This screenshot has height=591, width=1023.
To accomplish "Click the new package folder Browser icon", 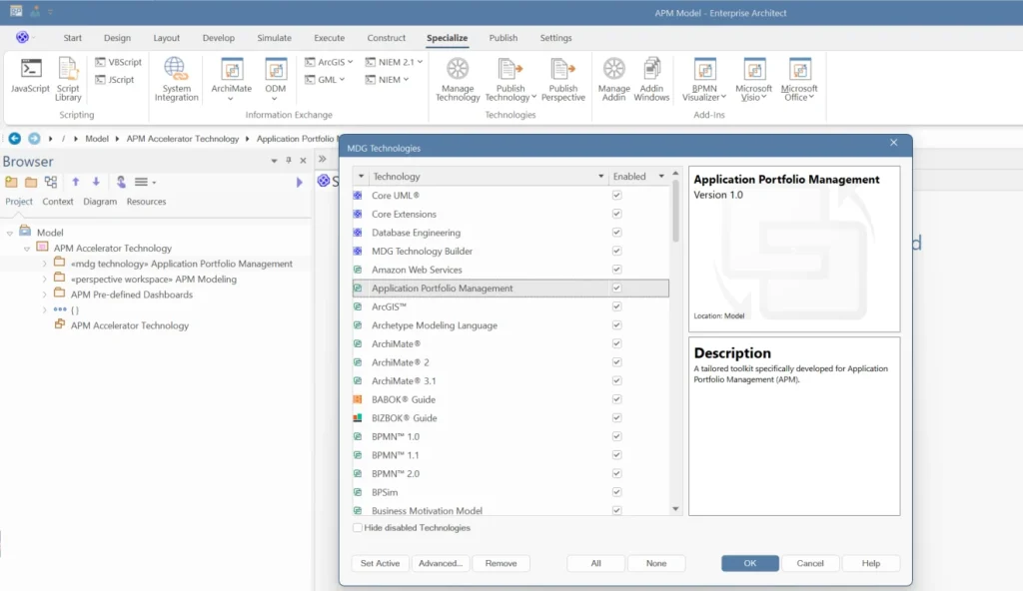I will 31,182.
